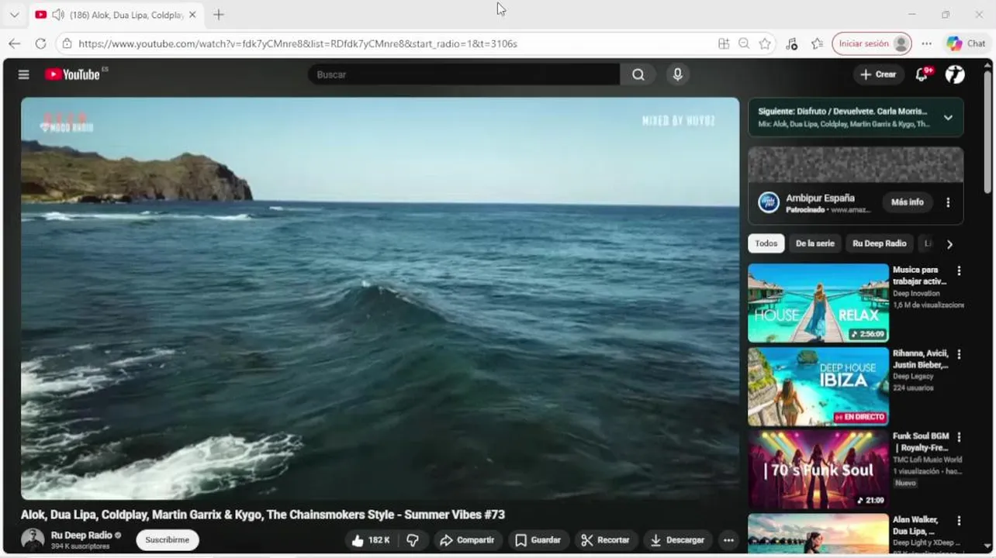Screen dimensions: 996x558
Task: Open browser media control icon
Action: [791, 43]
